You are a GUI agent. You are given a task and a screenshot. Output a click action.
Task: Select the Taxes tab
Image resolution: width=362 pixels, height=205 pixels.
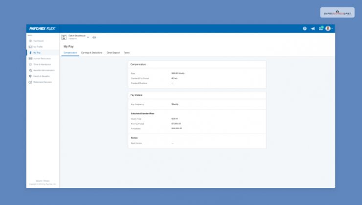click(127, 52)
